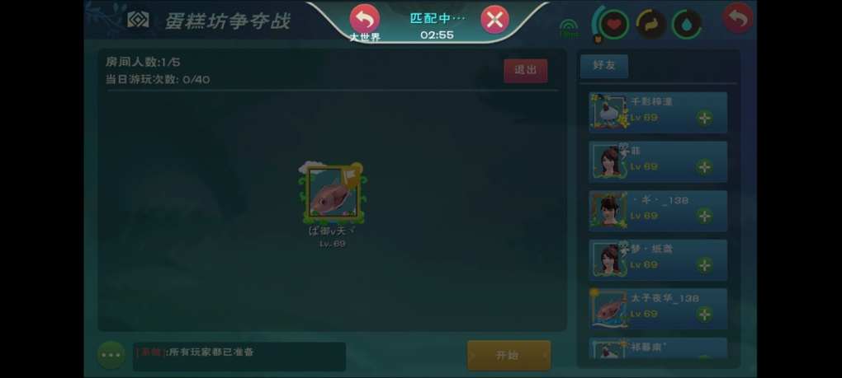Click the system message chat box
The height and width of the screenshot is (378, 842).
[x=239, y=357]
